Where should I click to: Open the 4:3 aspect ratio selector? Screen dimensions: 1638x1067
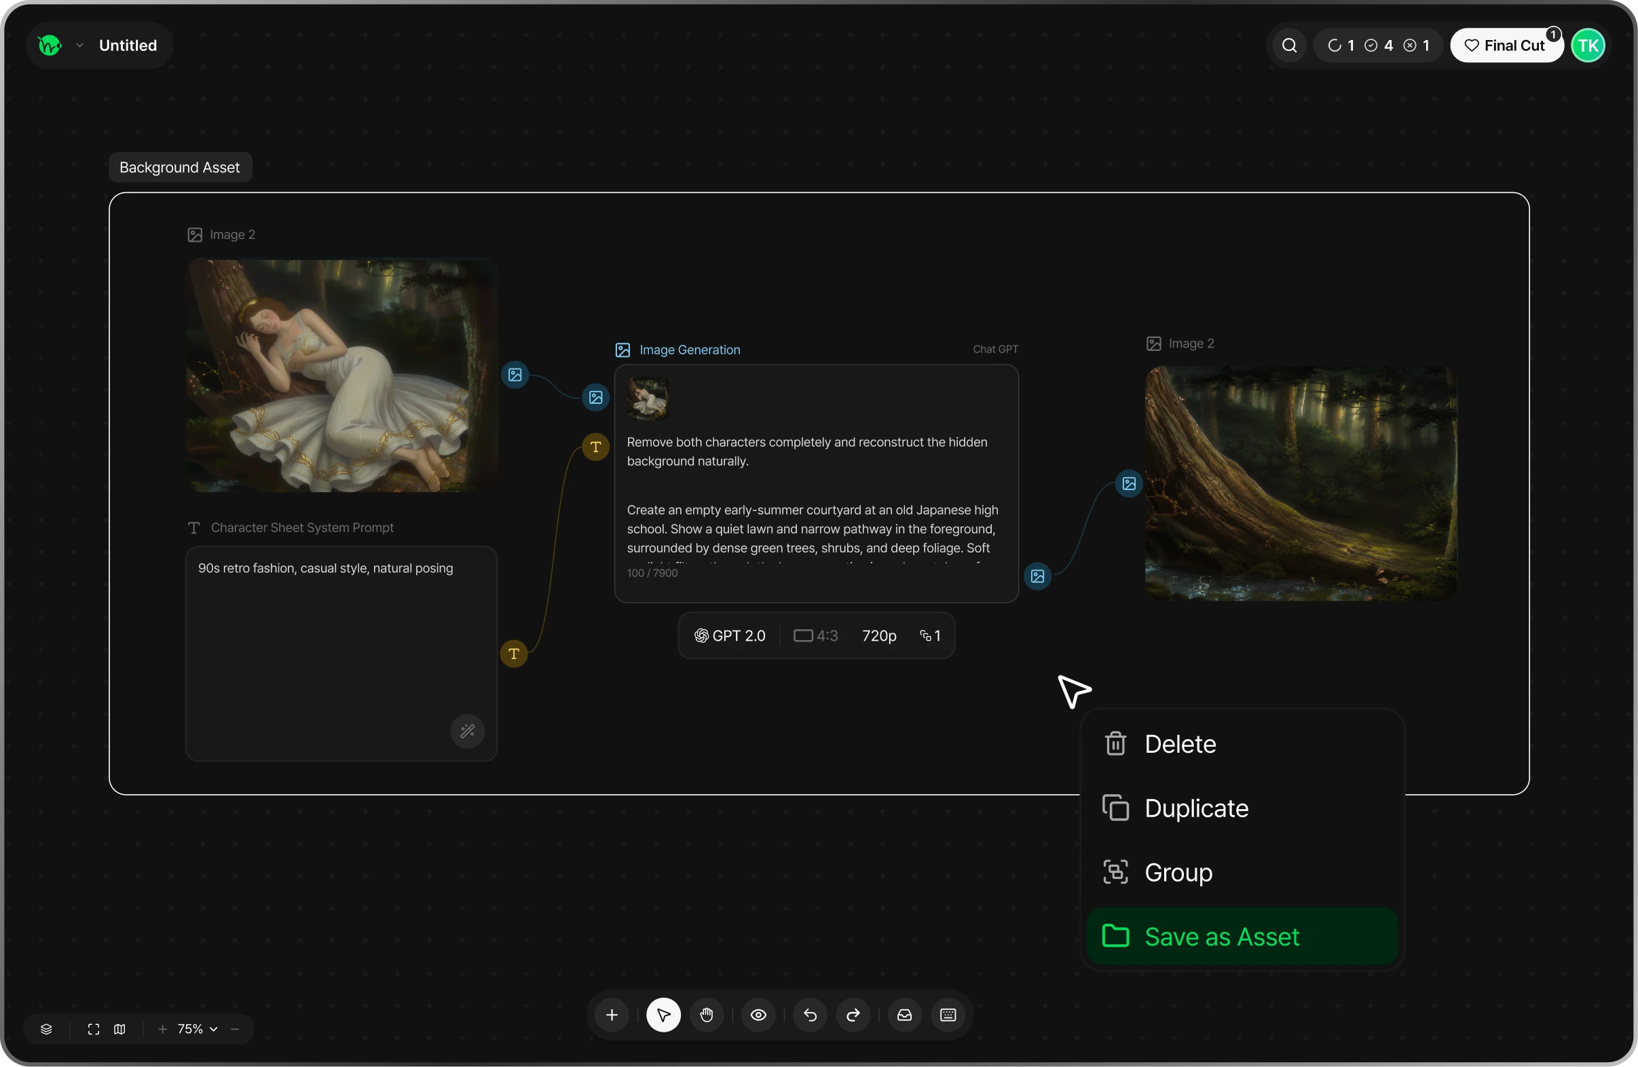[x=815, y=636]
